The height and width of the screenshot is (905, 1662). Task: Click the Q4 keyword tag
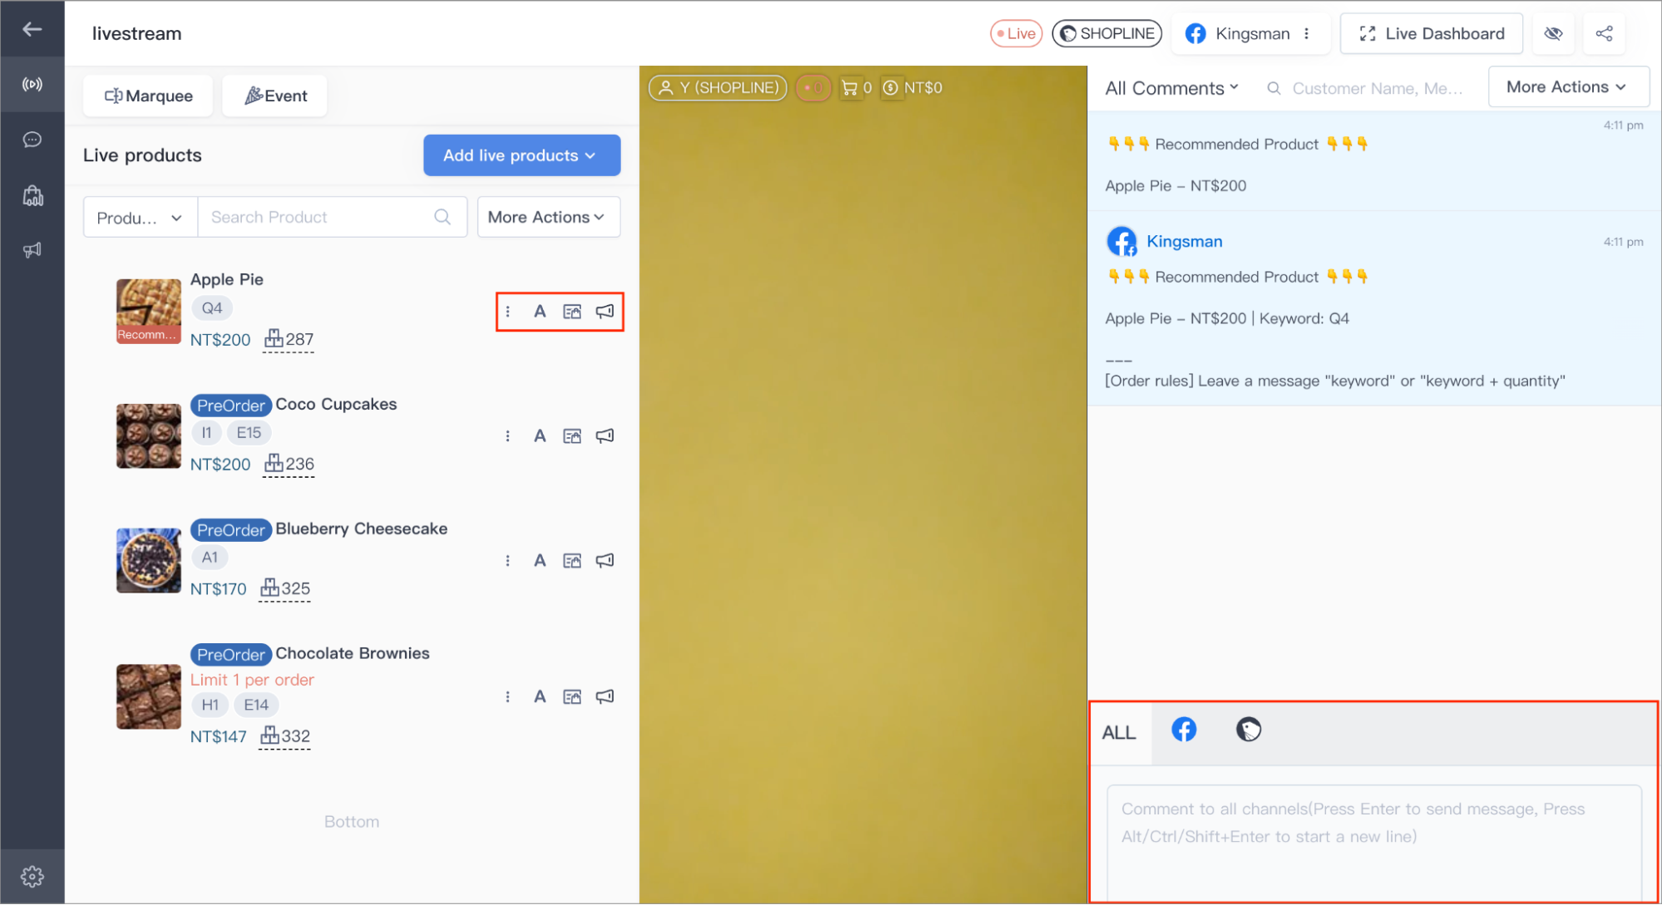(x=212, y=308)
